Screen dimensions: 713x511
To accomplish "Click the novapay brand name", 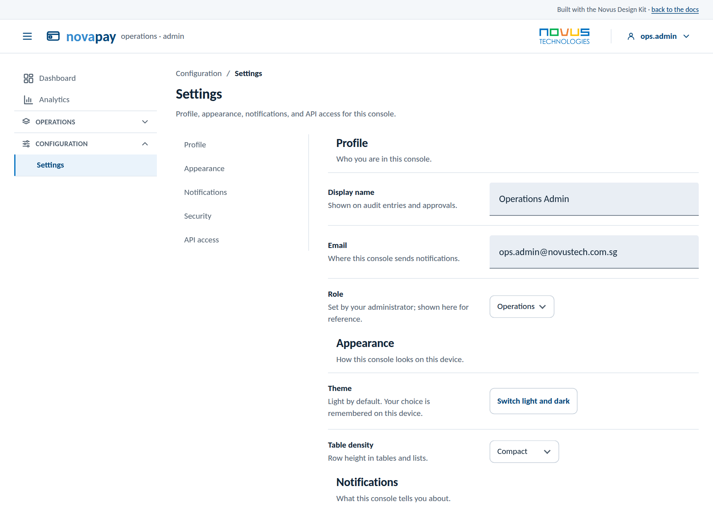I will tap(91, 37).
